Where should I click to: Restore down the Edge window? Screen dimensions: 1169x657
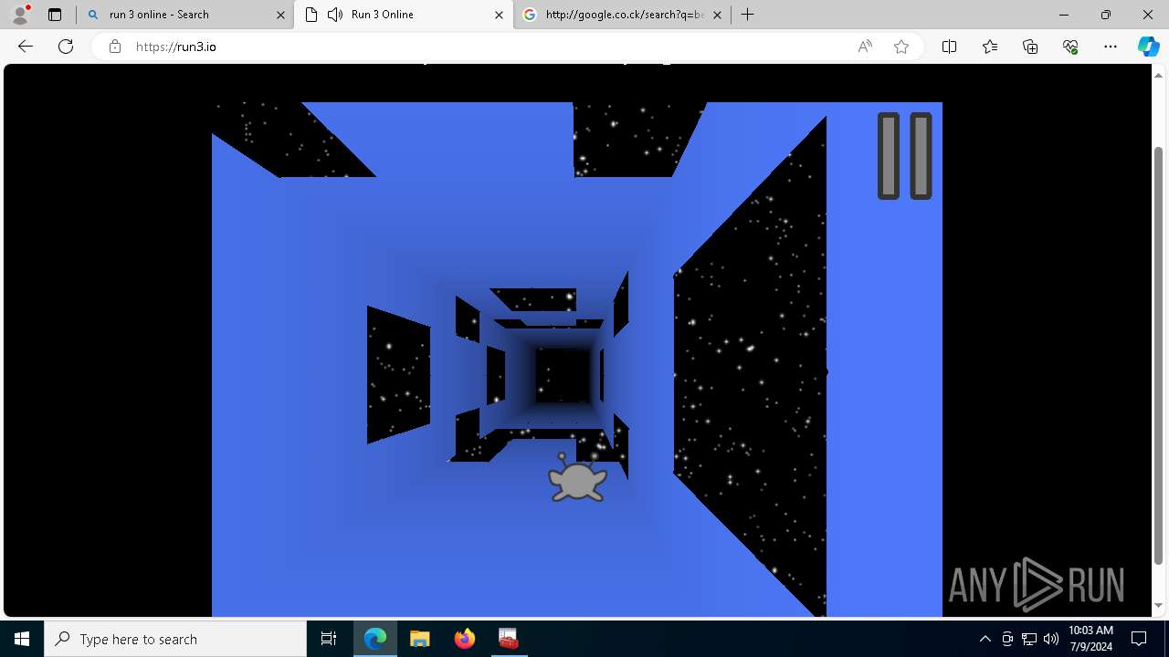pos(1106,15)
